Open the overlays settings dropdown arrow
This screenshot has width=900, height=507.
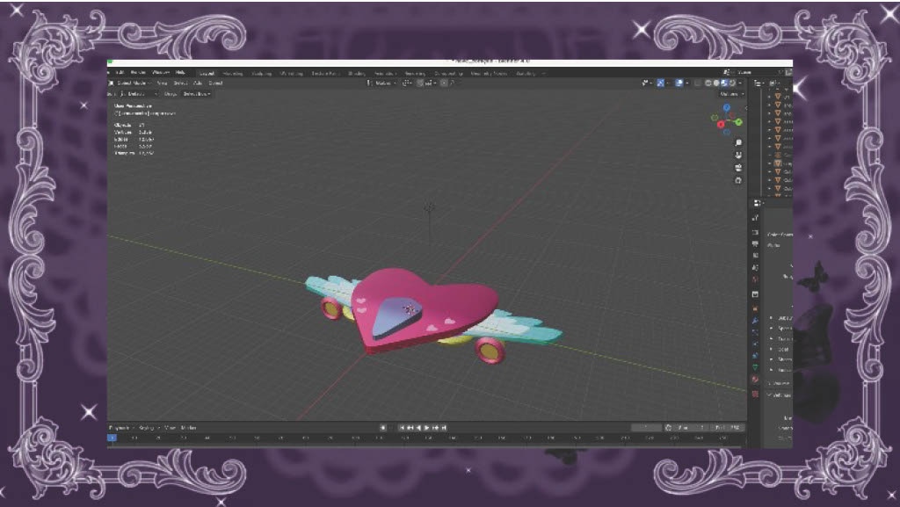pos(686,83)
